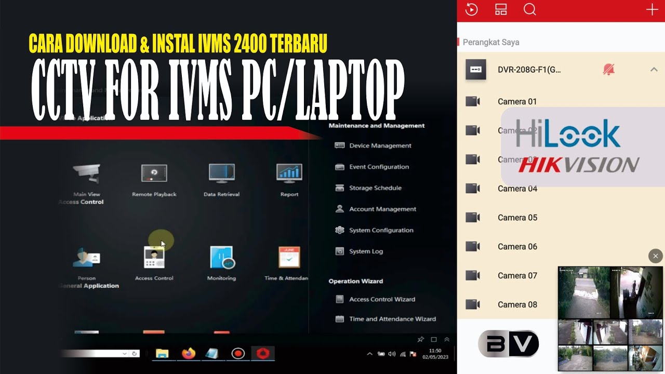
Task: Click the taskbar refresh button
Action: 135,353
